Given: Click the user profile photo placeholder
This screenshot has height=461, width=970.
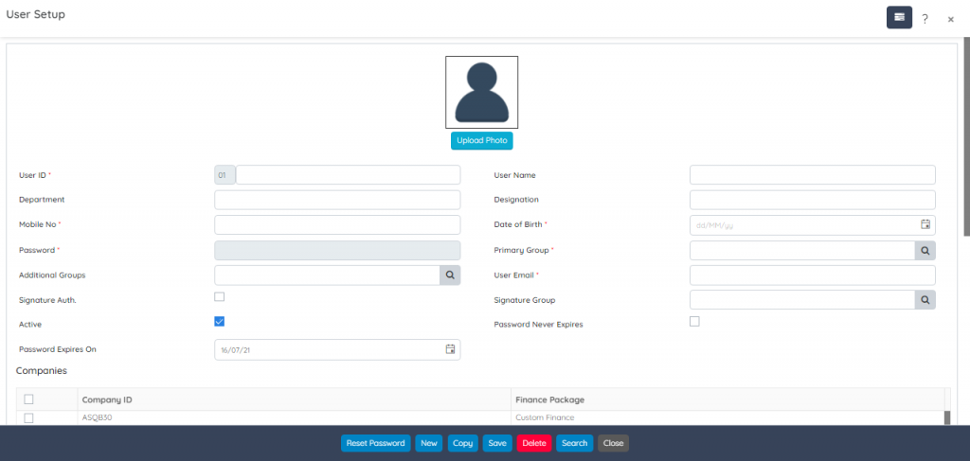Looking at the screenshot, I should click(481, 92).
